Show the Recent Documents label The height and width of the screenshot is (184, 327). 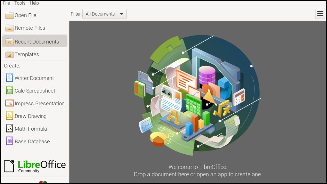pos(37,42)
